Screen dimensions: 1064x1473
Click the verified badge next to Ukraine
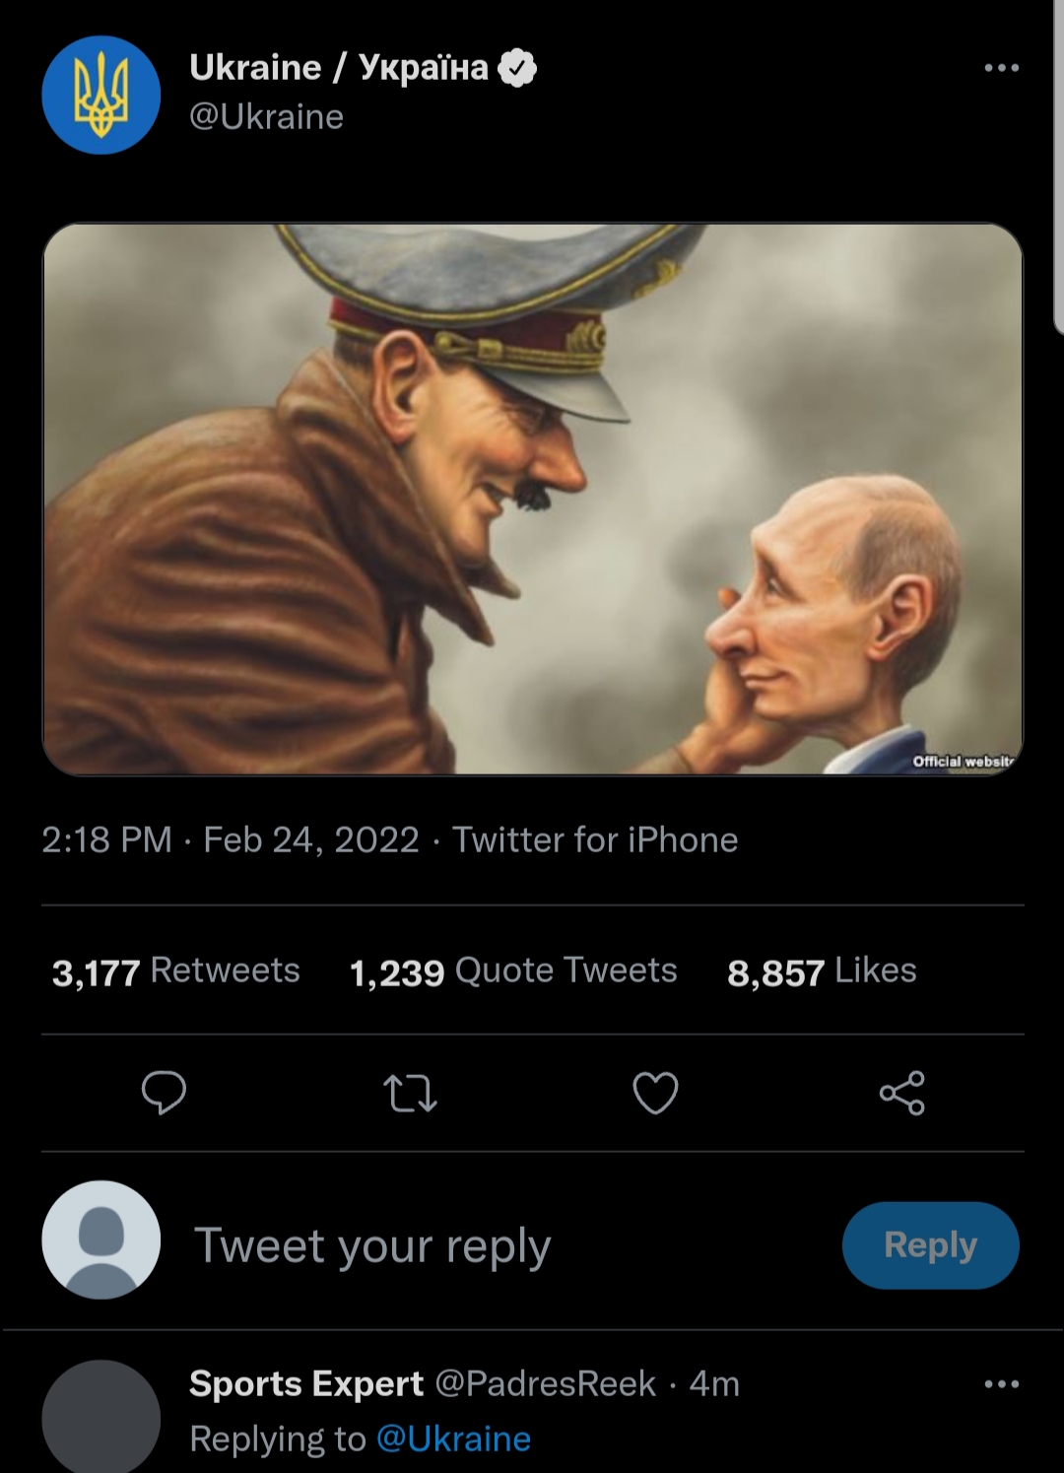[517, 68]
